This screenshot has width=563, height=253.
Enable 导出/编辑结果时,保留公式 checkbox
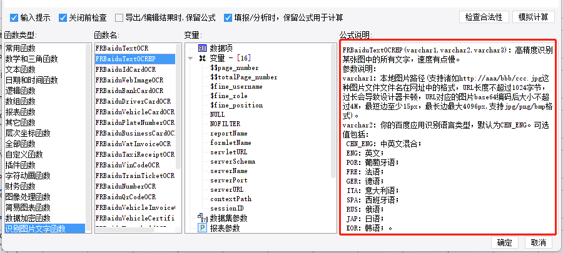pos(119,17)
